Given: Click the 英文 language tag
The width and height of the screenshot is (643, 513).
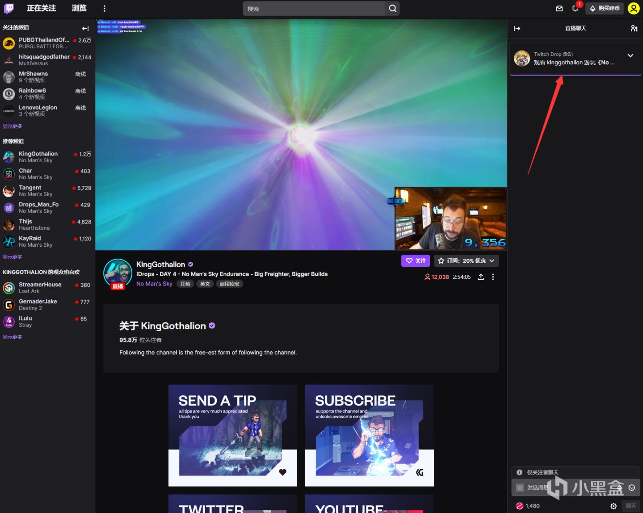Looking at the screenshot, I should pyautogui.click(x=205, y=284).
